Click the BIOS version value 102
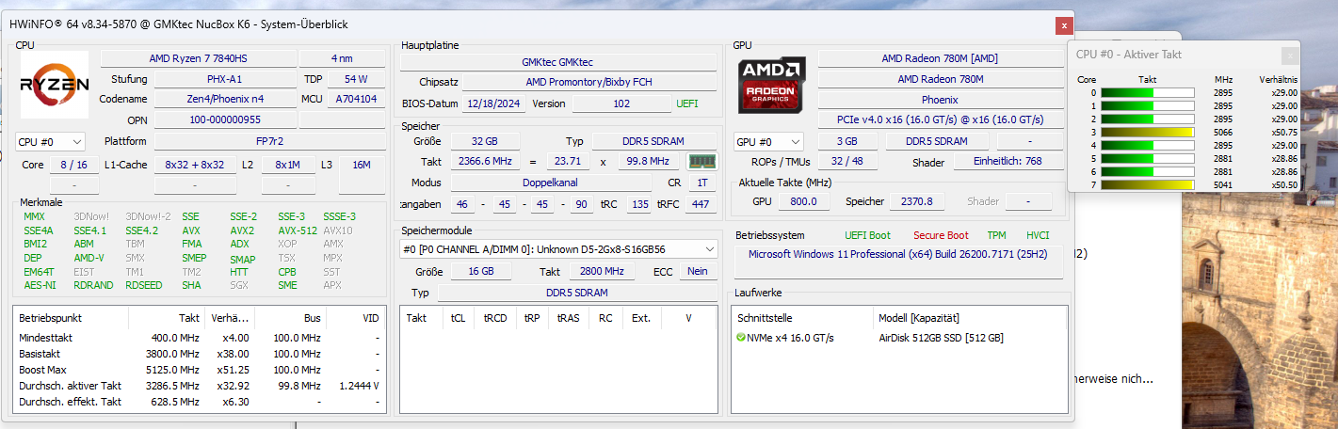This screenshot has height=429, width=1338. 621,103
